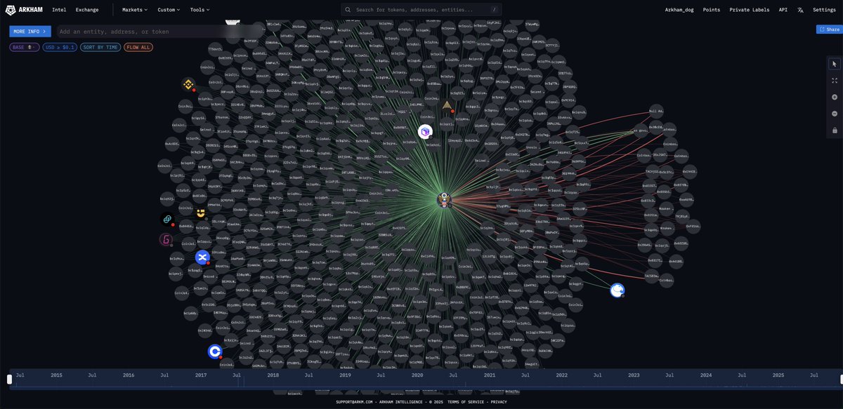Go to the Exchange page
This screenshot has width=843, height=409.
click(x=87, y=10)
